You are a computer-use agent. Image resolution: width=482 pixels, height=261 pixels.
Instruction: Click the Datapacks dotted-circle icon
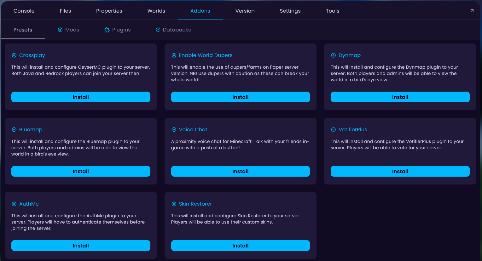coord(158,30)
